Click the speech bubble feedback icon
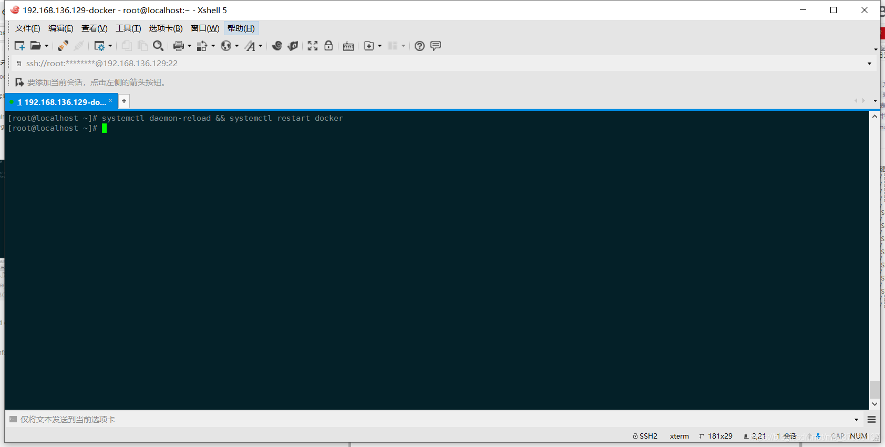The width and height of the screenshot is (885, 447). [x=436, y=46]
